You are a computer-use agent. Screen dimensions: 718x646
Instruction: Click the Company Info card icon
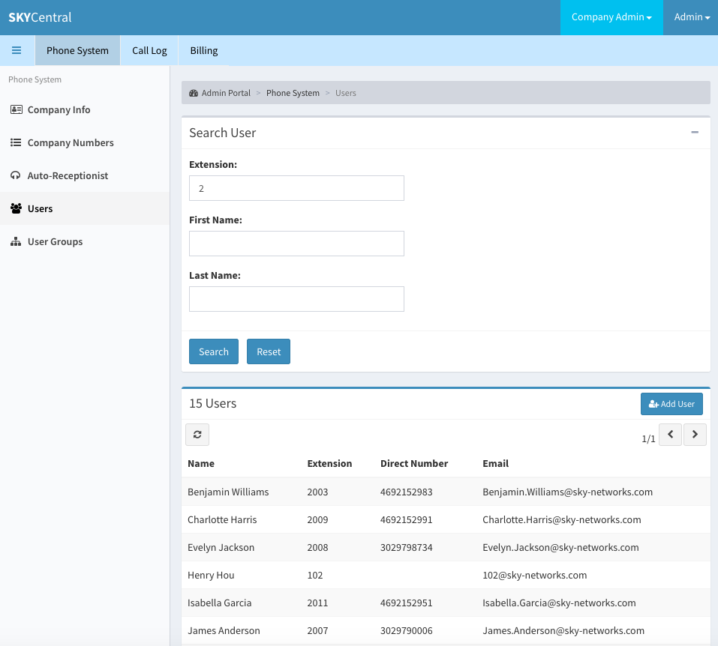click(x=16, y=109)
